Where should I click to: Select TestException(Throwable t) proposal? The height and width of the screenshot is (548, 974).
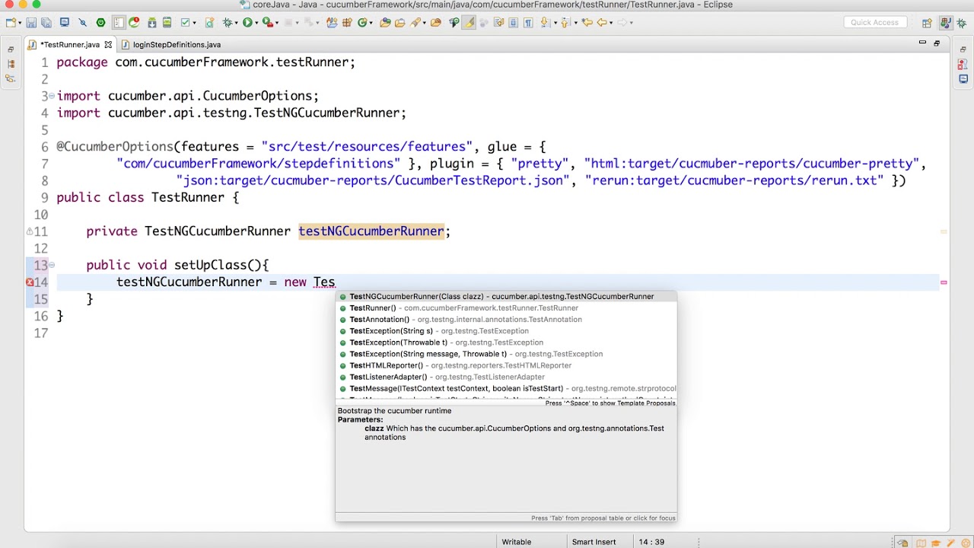coord(506,342)
